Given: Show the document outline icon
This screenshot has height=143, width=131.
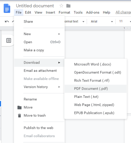Looking at the screenshot, I should point(9,40).
